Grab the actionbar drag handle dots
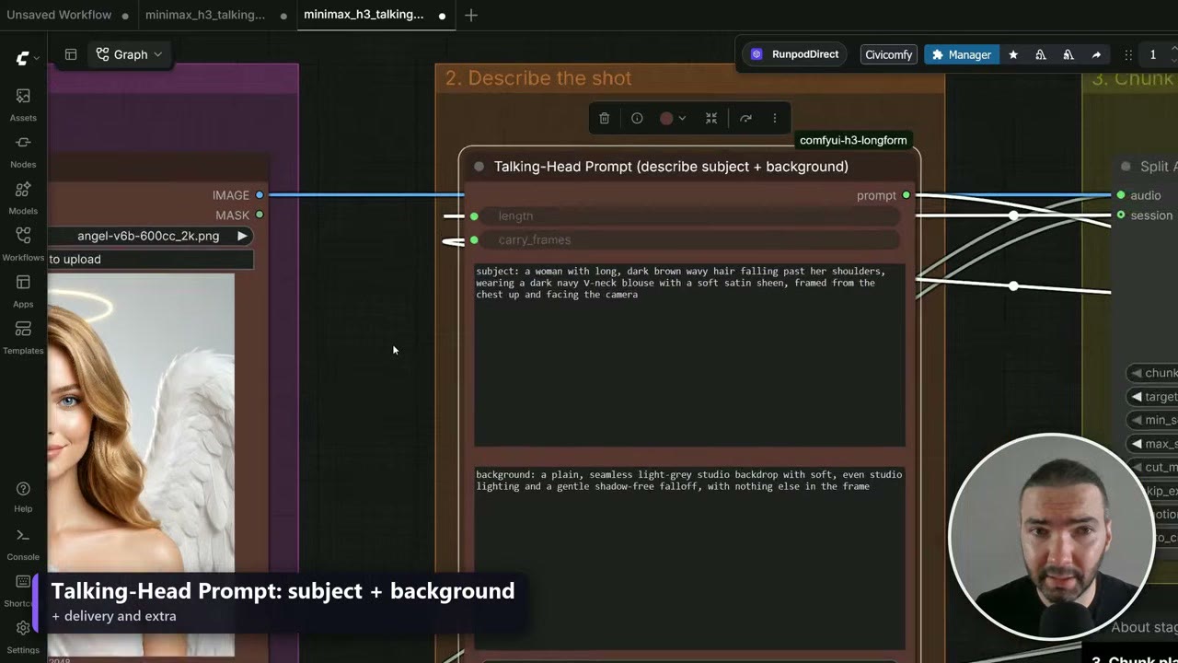This screenshot has width=1178, height=663. [1128, 54]
